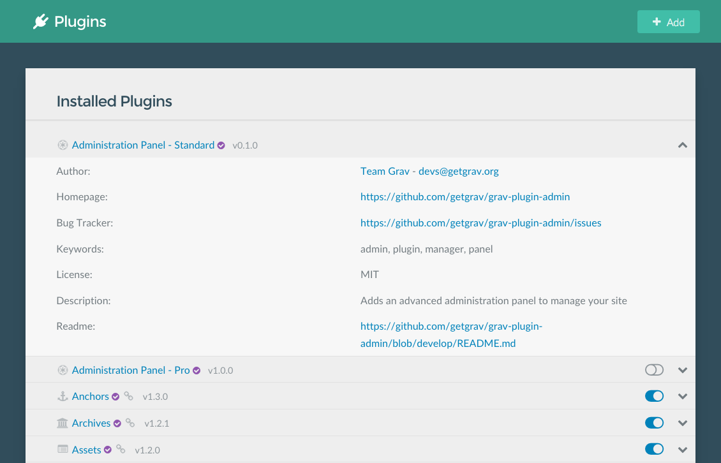Open the grav-plugin-admin issues bug tracker link
Image resolution: width=721 pixels, height=463 pixels.
tap(481, 223)
